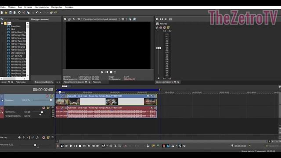Open preview quality dropdown (полный размер)
This screenshot has width=281, height=158.
119,19
